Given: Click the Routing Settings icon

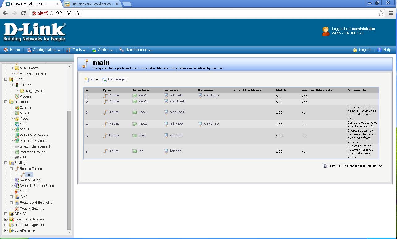Looking at the screenshot, I should pyautogui.click(x=17, y=208).
